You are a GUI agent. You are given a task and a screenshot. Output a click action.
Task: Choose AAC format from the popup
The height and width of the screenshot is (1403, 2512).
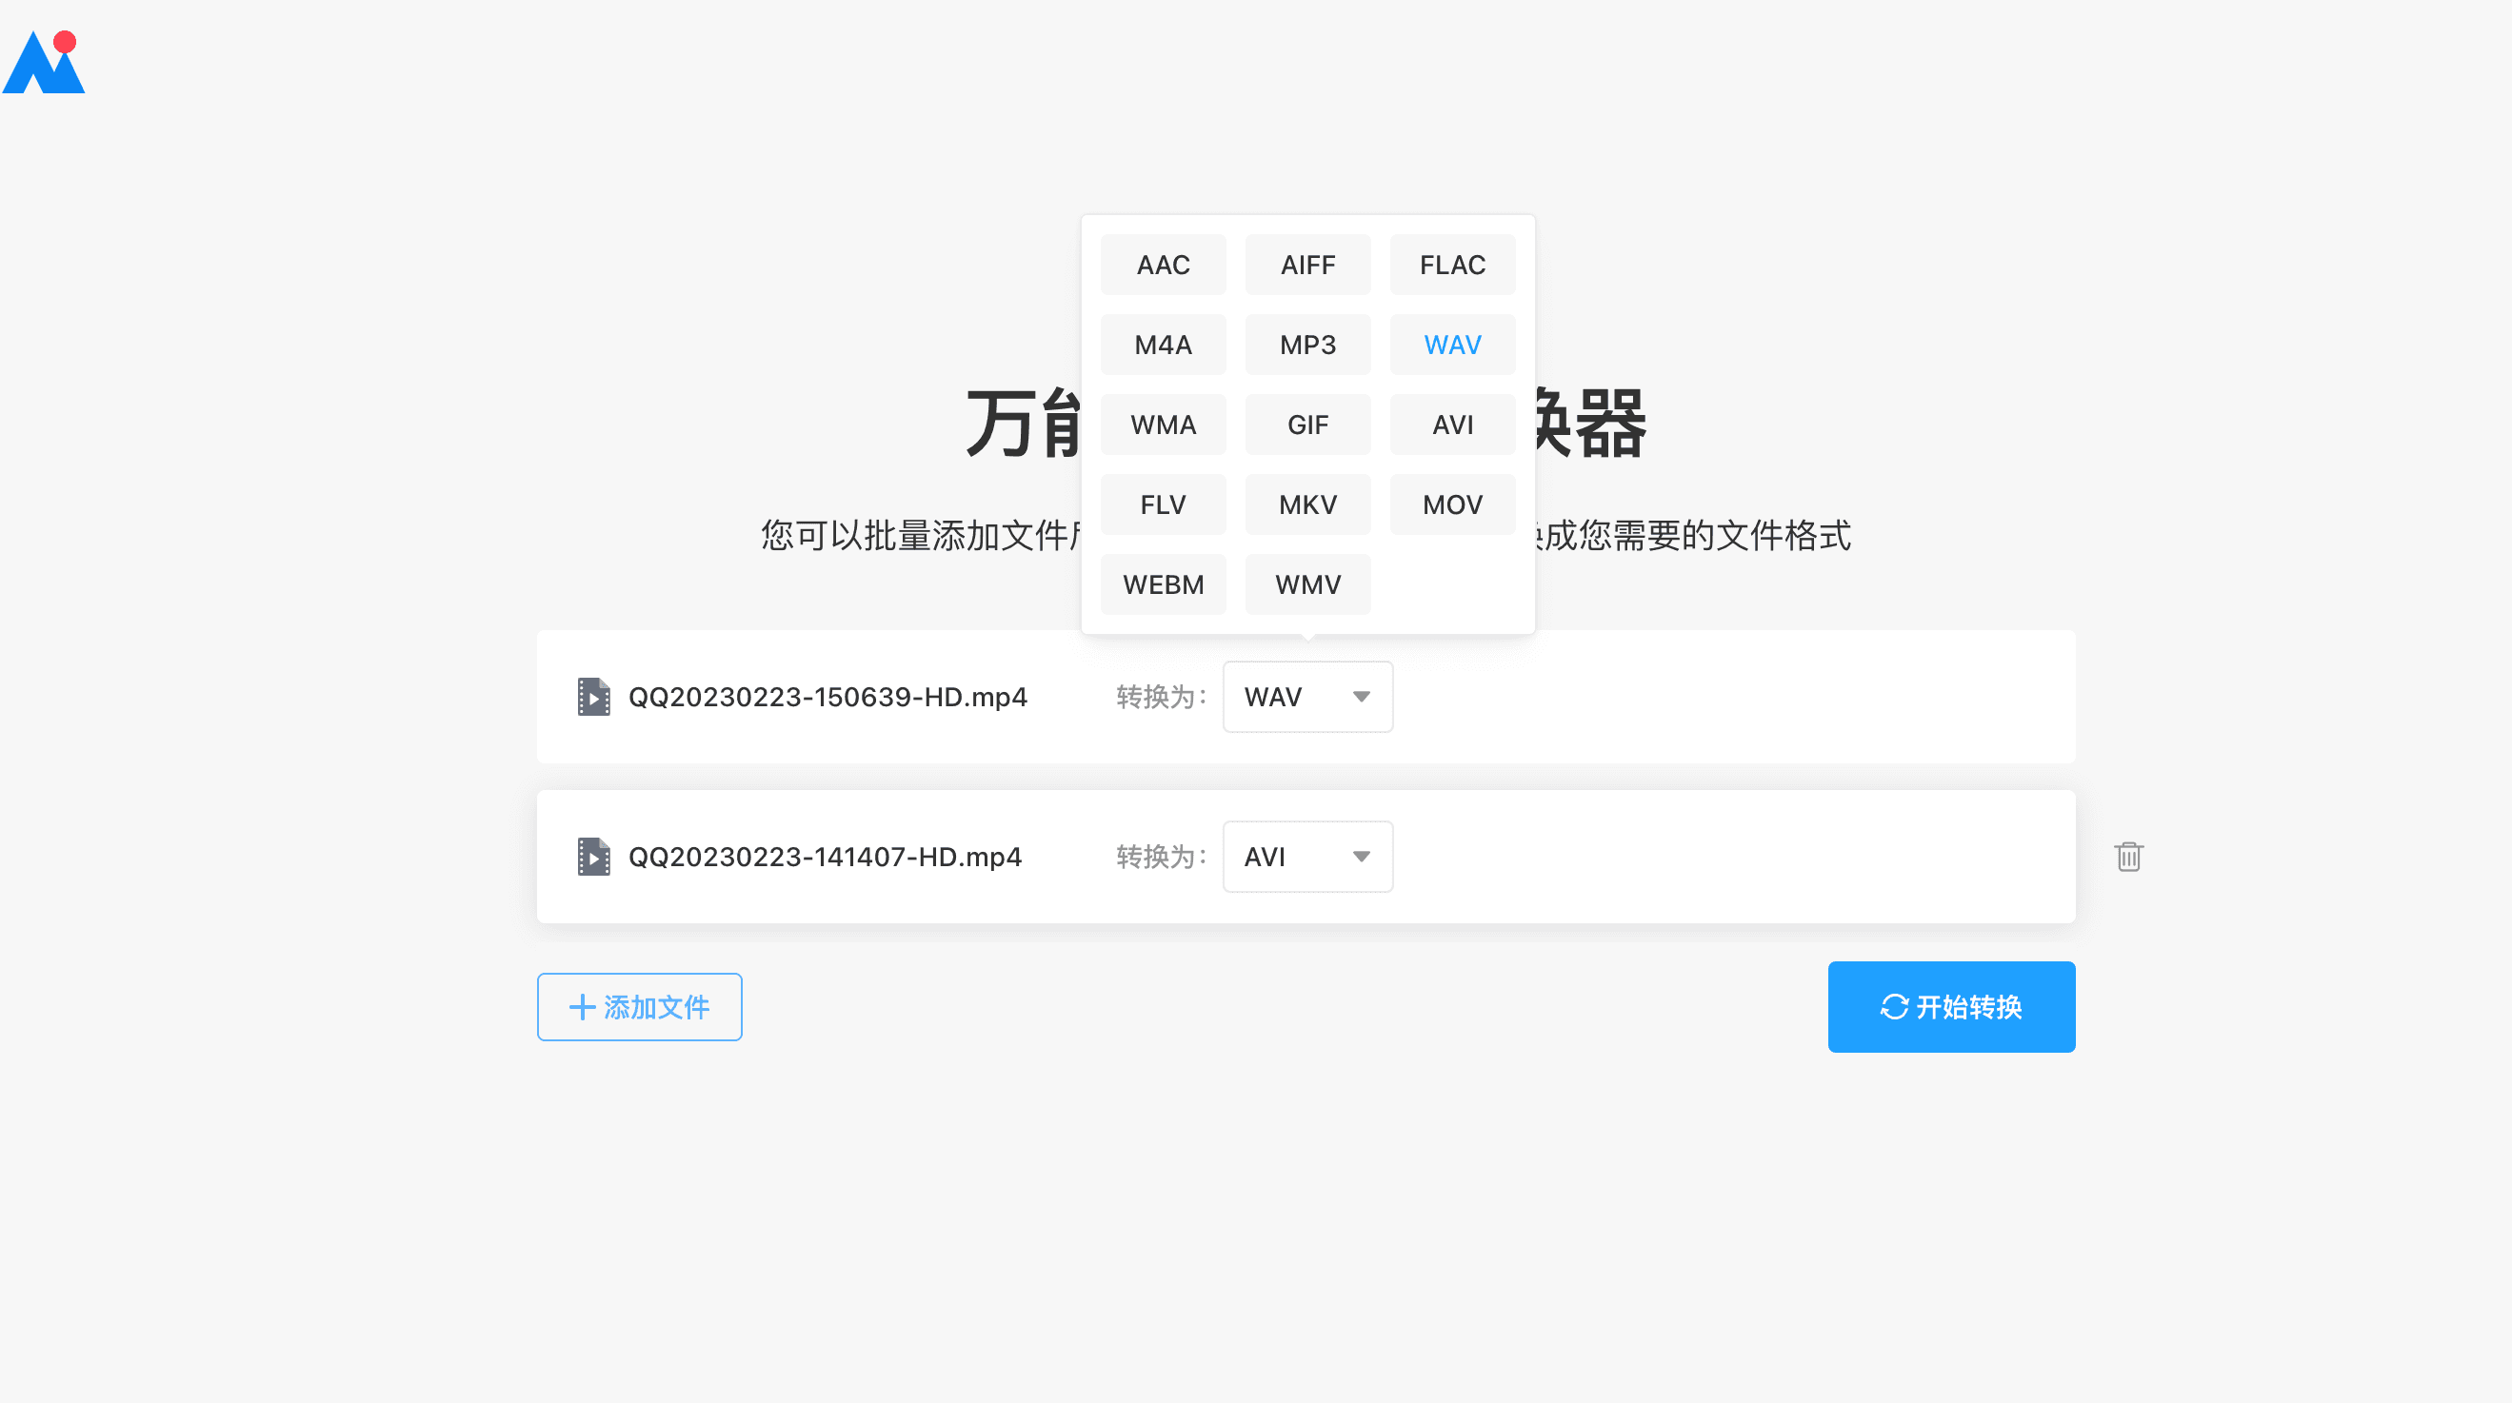pos(1163,266)
